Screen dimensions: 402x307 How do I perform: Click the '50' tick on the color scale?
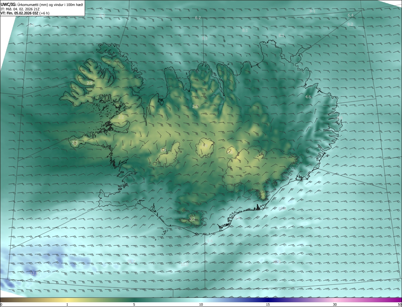coord(399,304)
